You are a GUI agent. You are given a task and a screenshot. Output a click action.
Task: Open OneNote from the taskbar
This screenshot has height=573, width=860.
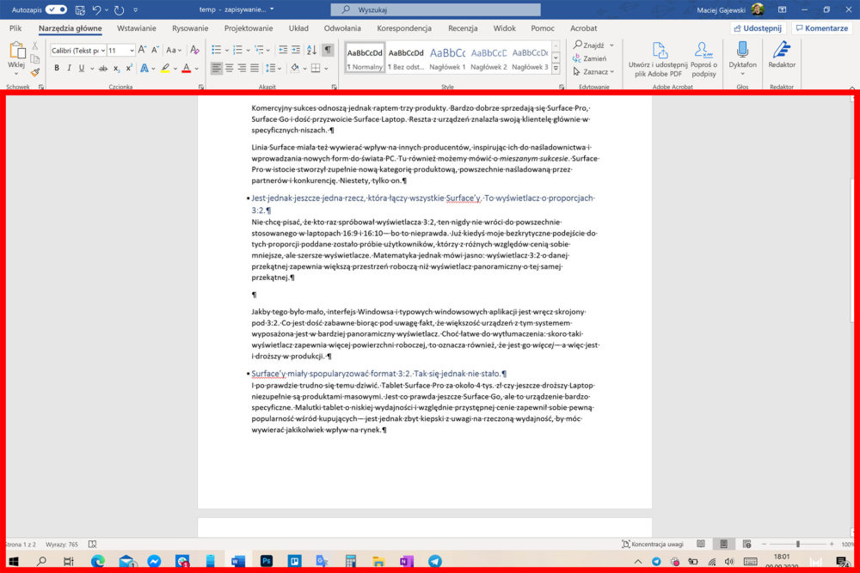(407, 561)
